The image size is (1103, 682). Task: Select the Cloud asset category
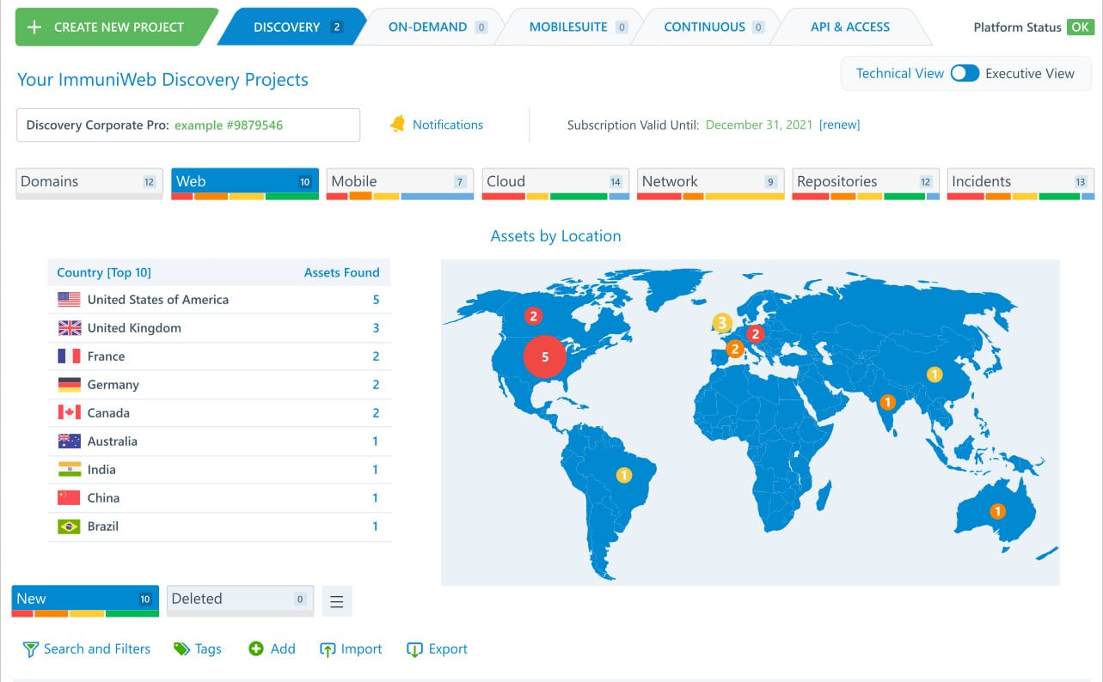click(x=556, y=183)
